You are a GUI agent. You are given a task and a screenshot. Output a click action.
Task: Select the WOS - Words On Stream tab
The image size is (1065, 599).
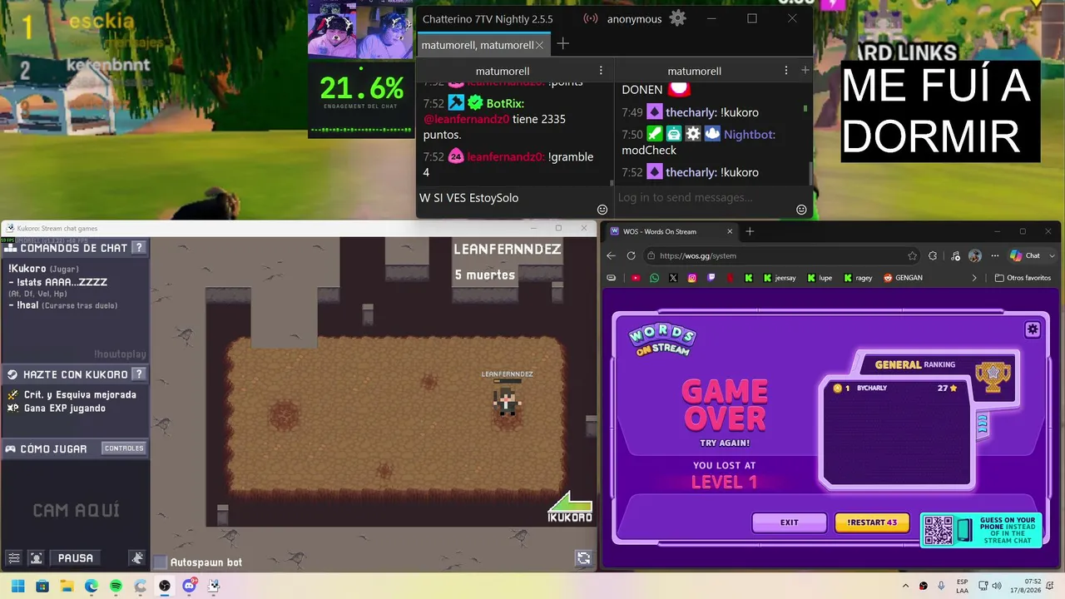(671, 231)
